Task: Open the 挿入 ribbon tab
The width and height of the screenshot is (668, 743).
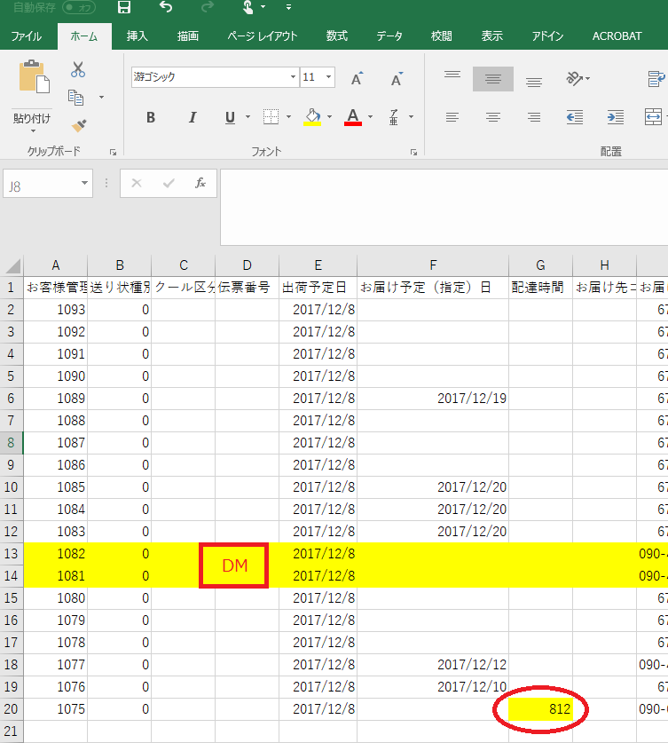Action: point(138,36)
